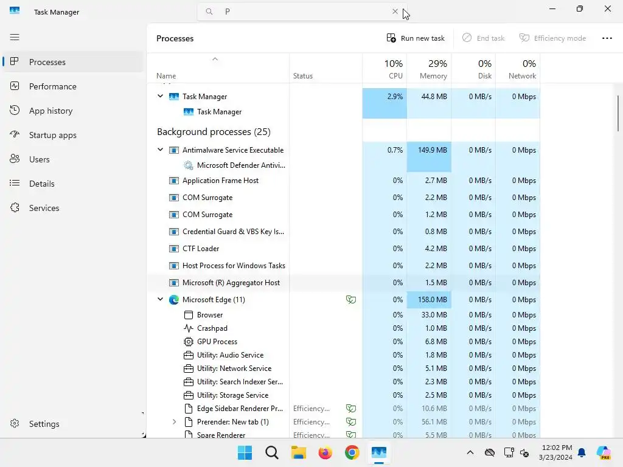Open the Users page
This screenshot has height=467, width=623.
73,159
